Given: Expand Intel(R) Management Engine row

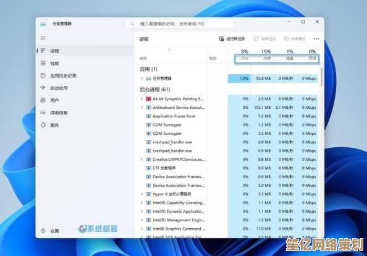Looking at the screenshot, I should tap(141, 220).
